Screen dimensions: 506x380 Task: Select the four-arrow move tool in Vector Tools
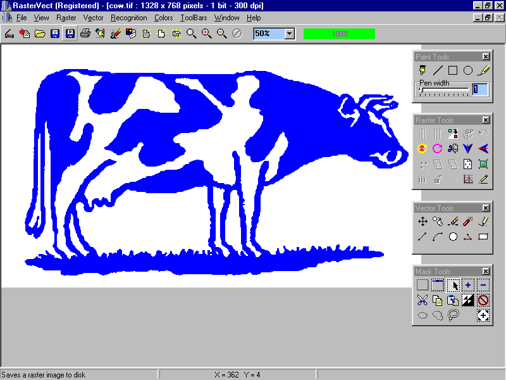pyautogui.click(x=423, y=221)
